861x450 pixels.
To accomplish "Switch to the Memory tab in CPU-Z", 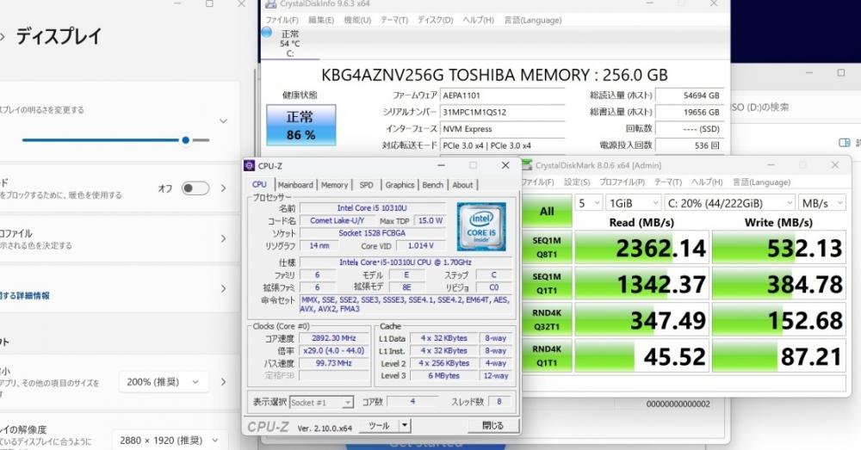I will 334,185.
